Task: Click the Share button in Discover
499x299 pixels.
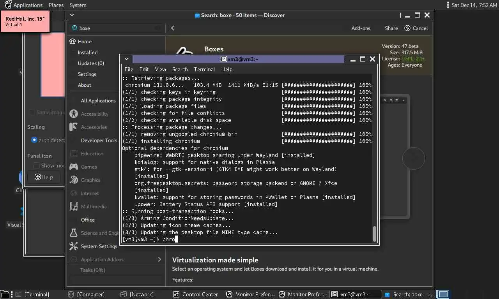Action: tap(391, 28)
